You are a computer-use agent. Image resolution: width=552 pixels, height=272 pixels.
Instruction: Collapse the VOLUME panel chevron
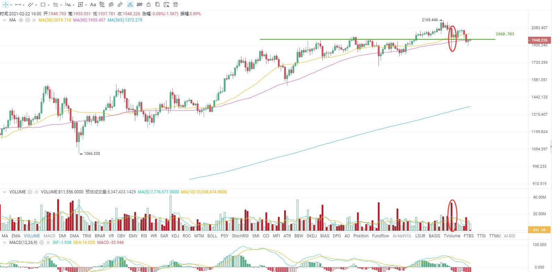pyautogui.click(x=5, y=192)
